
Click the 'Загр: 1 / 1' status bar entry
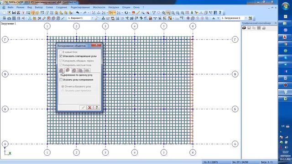pyautogui.click(x=266, y=162)
